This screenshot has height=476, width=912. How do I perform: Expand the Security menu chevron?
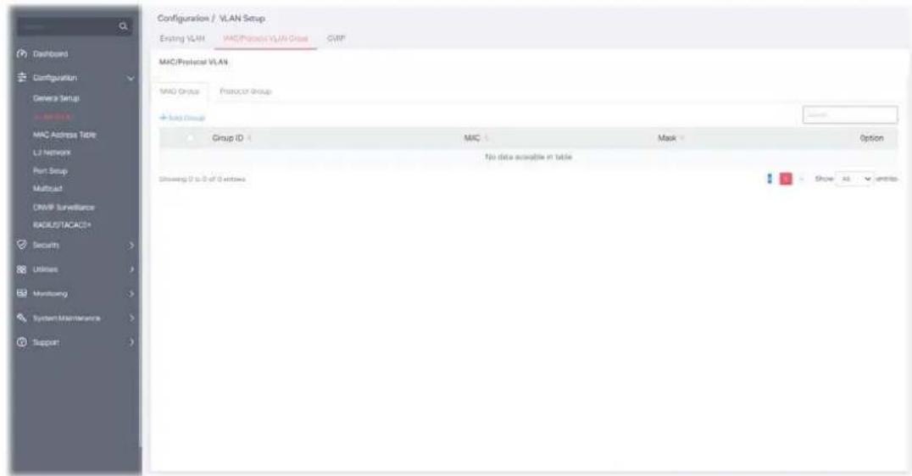point(131,246)
